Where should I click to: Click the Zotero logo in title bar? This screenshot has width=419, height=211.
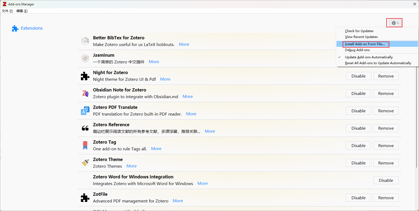click(x=4, y=4)
